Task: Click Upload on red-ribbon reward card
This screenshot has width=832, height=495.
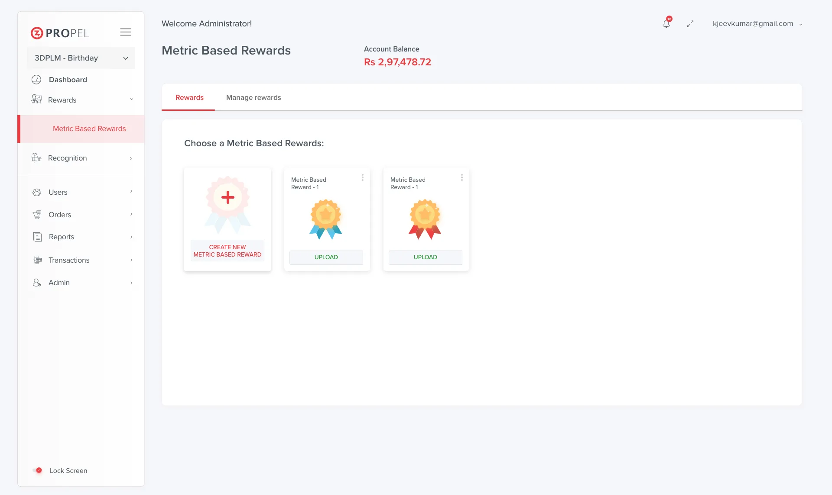Action: [426, 257]
